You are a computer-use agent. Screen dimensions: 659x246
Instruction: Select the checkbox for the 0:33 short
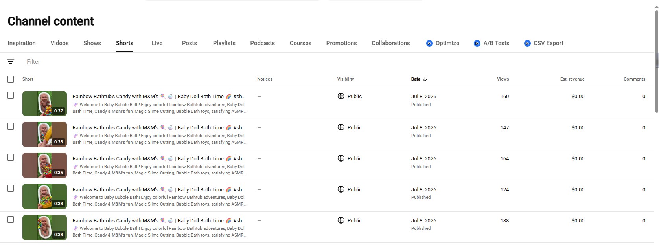pos(11,126)
